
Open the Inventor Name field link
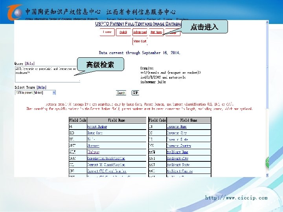pyautogui.click(x=177, y=126)
